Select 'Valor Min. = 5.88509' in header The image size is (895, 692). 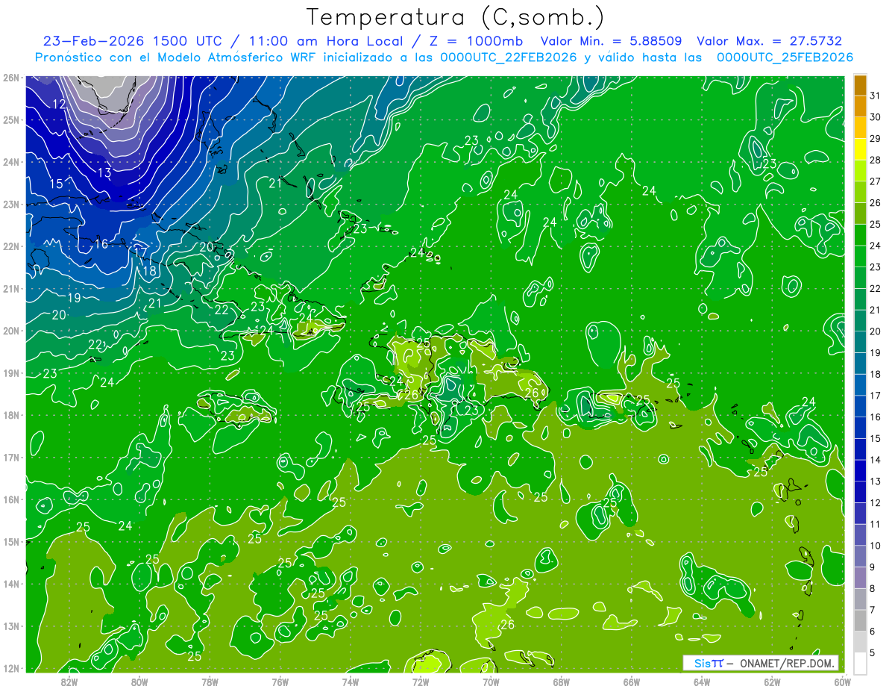(611, 41)
